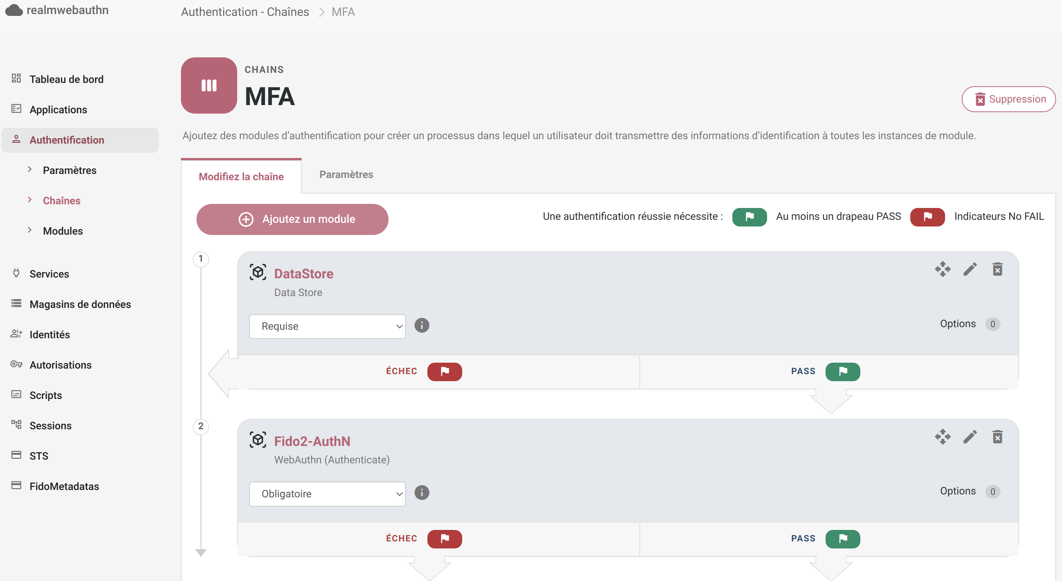This screenshot has width=1062, height=581.
Task: Edit the Fido2-AuthN module with pencil icon
Action: pyautogui.click(x=969, y=437)
